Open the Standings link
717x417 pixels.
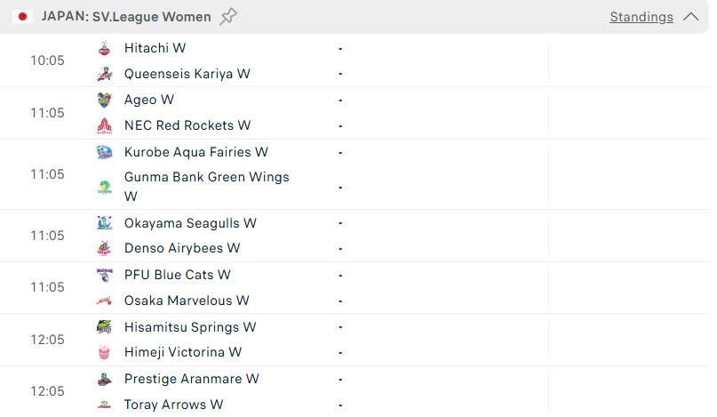(x=641, y=17)
